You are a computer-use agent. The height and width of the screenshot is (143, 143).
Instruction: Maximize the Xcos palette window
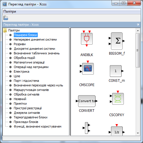tap(124, 3)
